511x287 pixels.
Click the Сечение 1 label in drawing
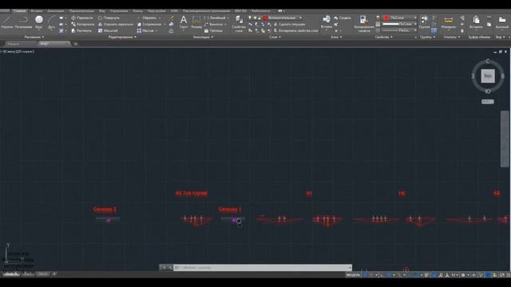pyautogui.click(x=230, y=209)
